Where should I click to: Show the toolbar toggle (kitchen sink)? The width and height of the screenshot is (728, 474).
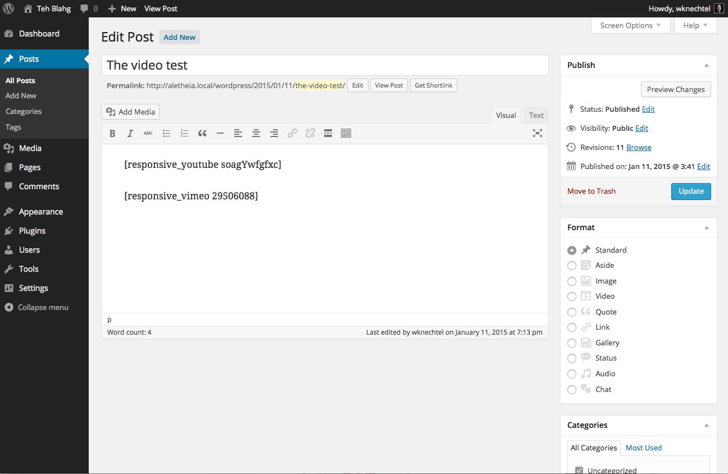346,133
